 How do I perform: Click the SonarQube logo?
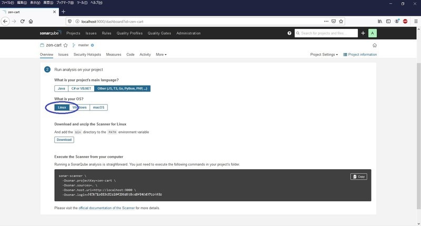click(x=51, y=33)
